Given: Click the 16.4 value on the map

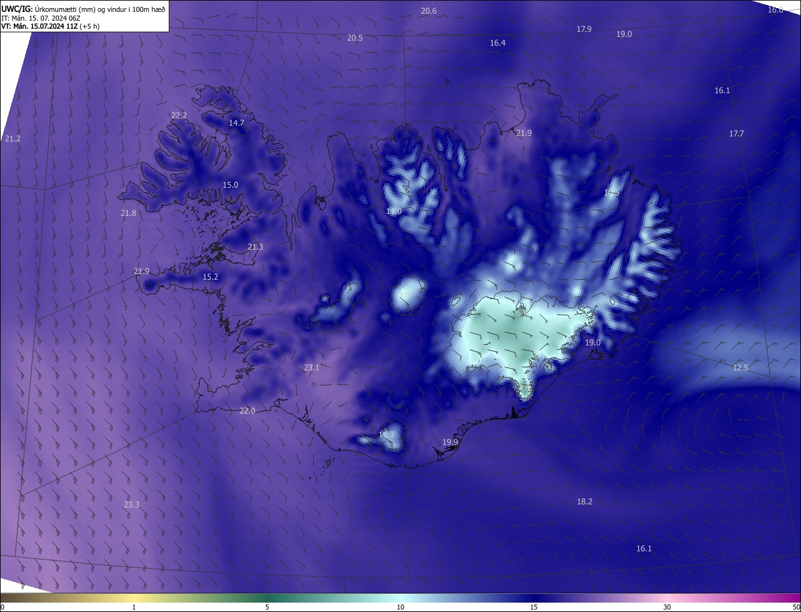Looking at the screenshot, I should (x=497, y=43).
